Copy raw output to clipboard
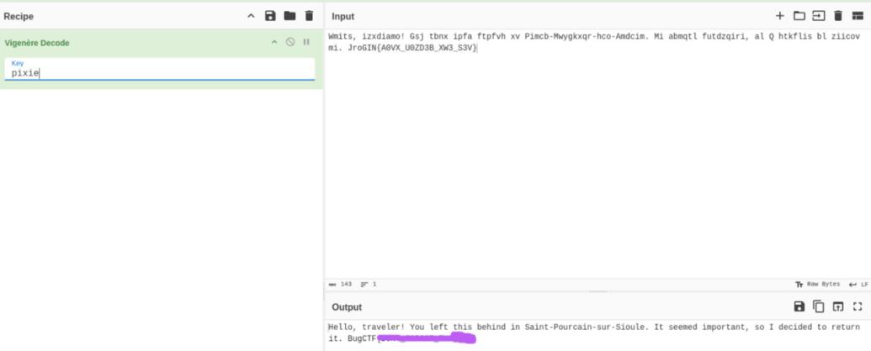The height and width of the screenshot is (351, 871). click(x=819, y=306)
